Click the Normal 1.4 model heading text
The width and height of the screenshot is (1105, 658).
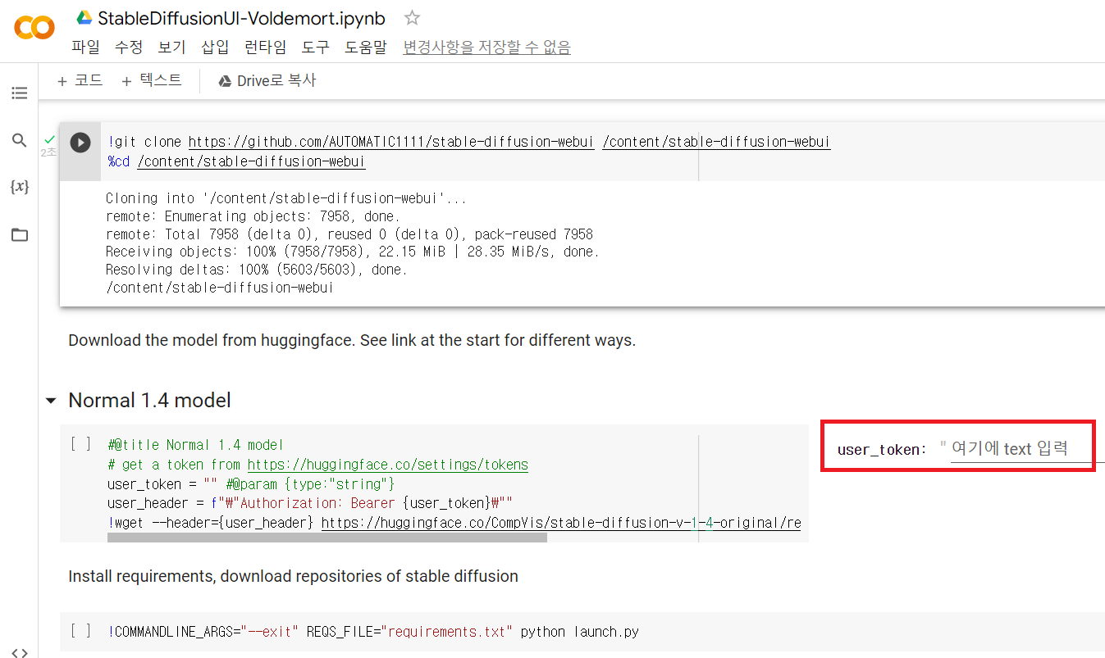pyautogui.click(x=149, y=401)
